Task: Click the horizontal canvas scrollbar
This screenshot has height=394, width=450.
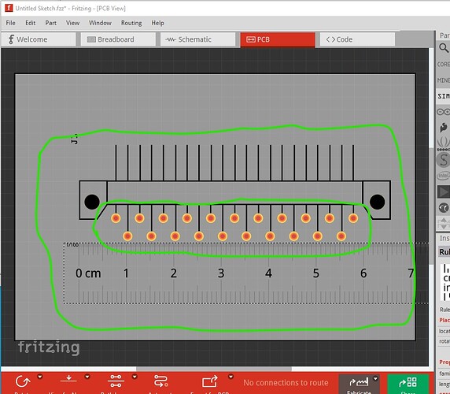Action: click(214, 369)
